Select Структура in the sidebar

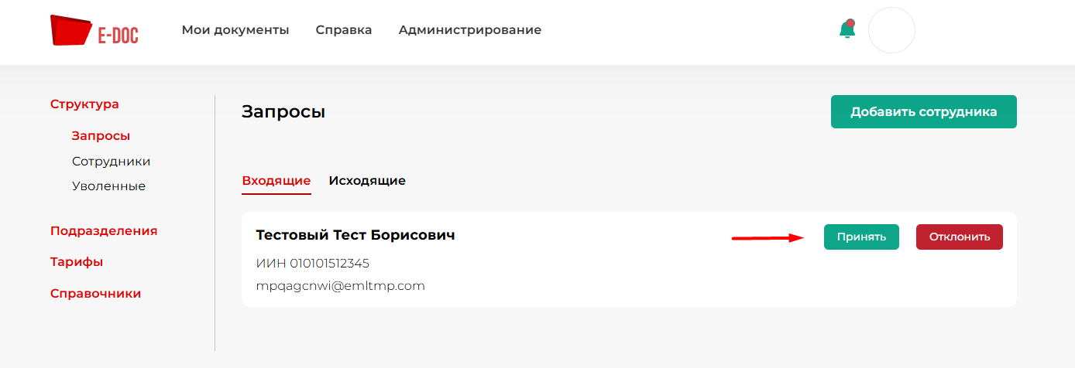click(x=84, y=104)
